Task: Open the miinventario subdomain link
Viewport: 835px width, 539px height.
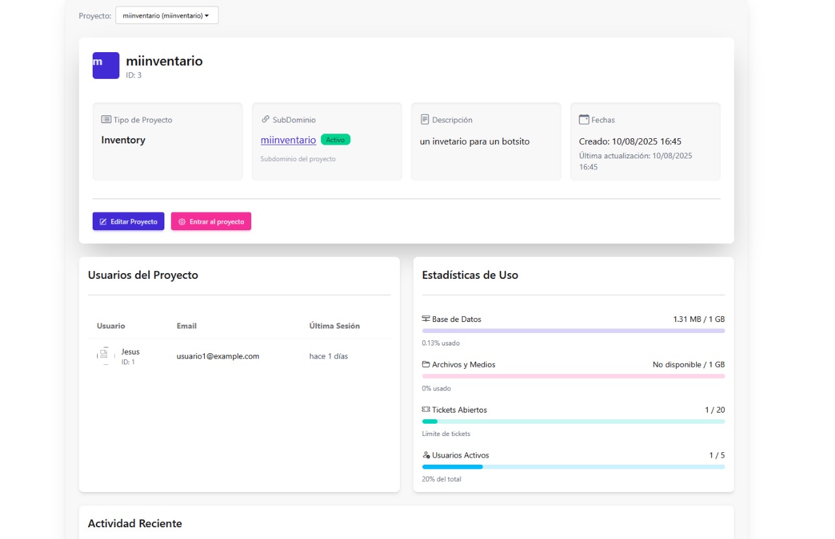Action: coord(288,140)
